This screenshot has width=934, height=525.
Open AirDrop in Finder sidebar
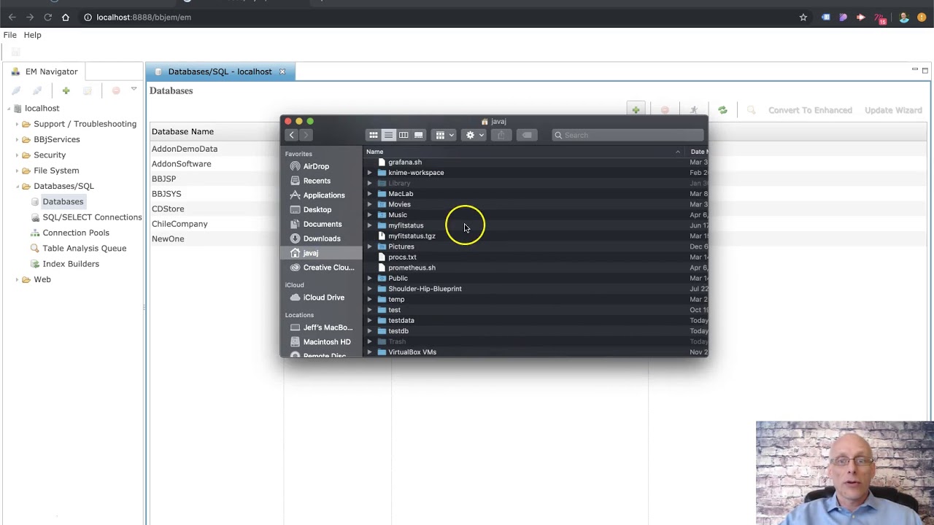coord(316,166)
